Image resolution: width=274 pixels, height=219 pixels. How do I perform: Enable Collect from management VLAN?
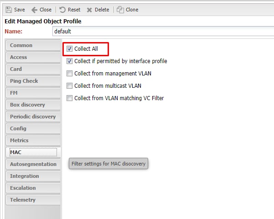point(69,74)
